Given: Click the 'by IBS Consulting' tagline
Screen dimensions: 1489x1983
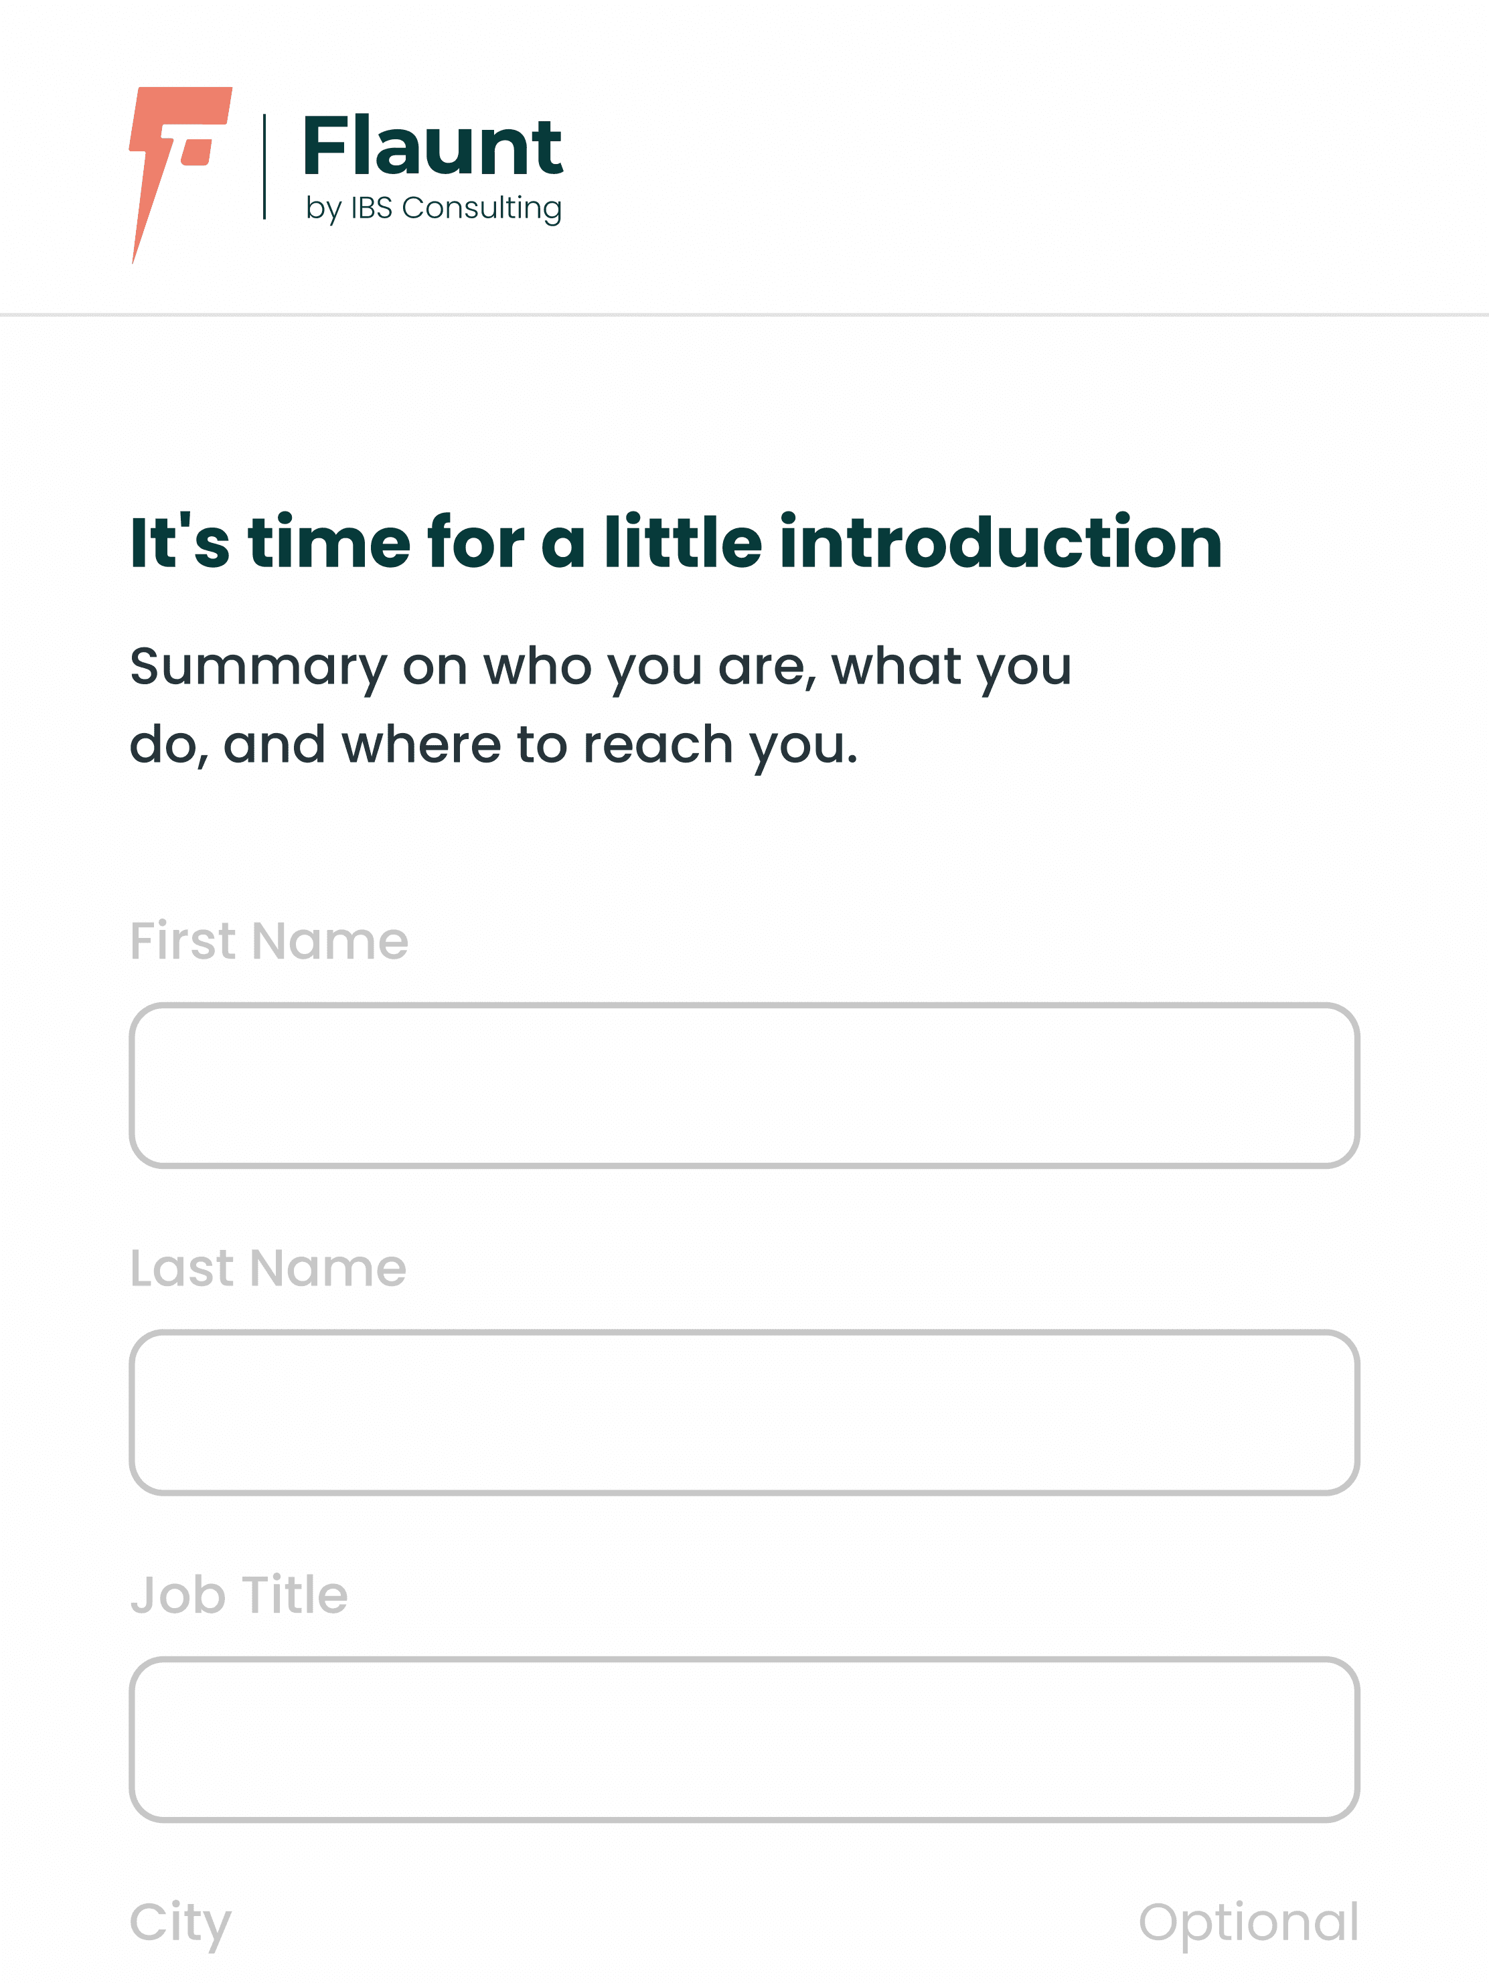Looking at the screenshot, I should tap(434, 208).
